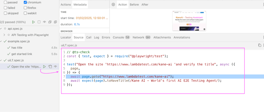Image resolution: width=264 pixels, height=112 pixels.
Task: Open the Attachments tab
Action: click(162, 38)
